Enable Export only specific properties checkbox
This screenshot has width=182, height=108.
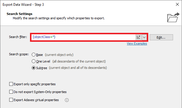tap(11, 84)
